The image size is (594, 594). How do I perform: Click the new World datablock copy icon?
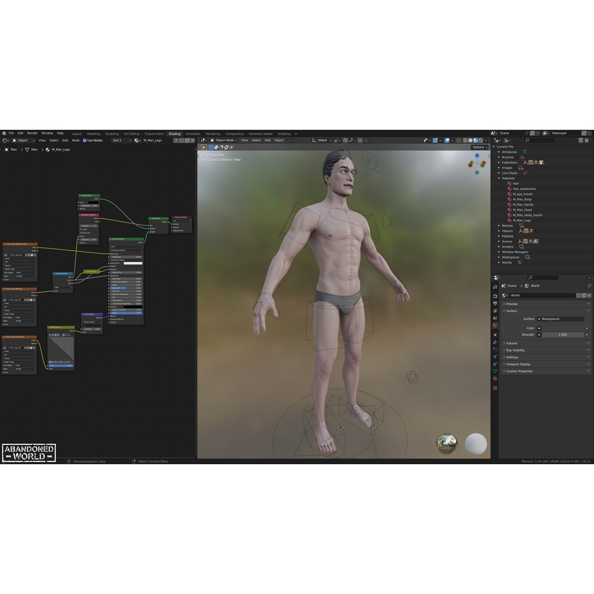[x=584, y=295]
